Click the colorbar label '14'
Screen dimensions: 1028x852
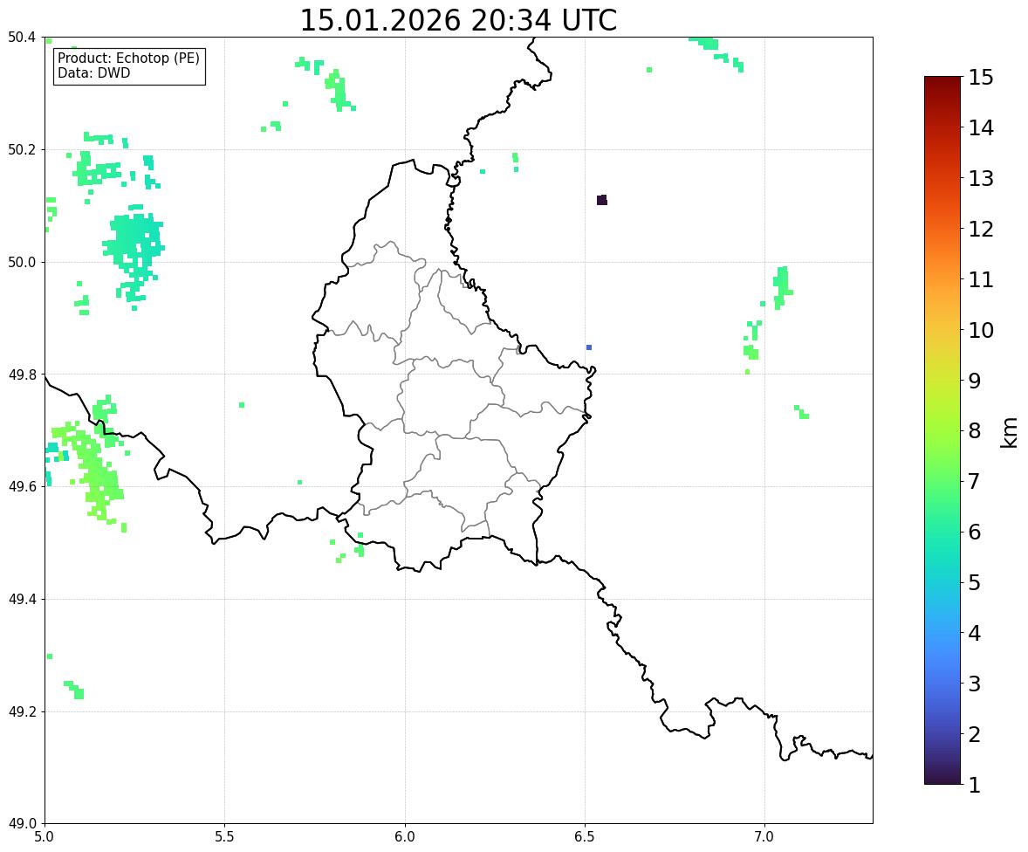coord(981,128)
